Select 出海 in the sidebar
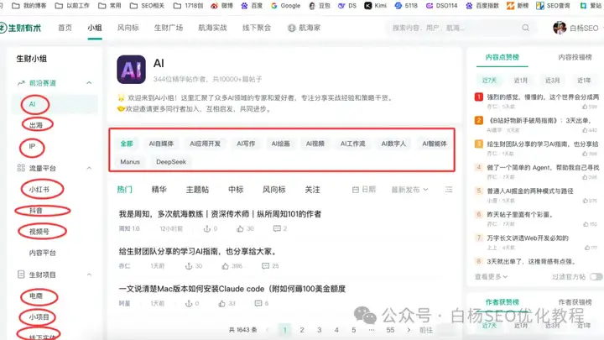 click(x=36, y=125)
